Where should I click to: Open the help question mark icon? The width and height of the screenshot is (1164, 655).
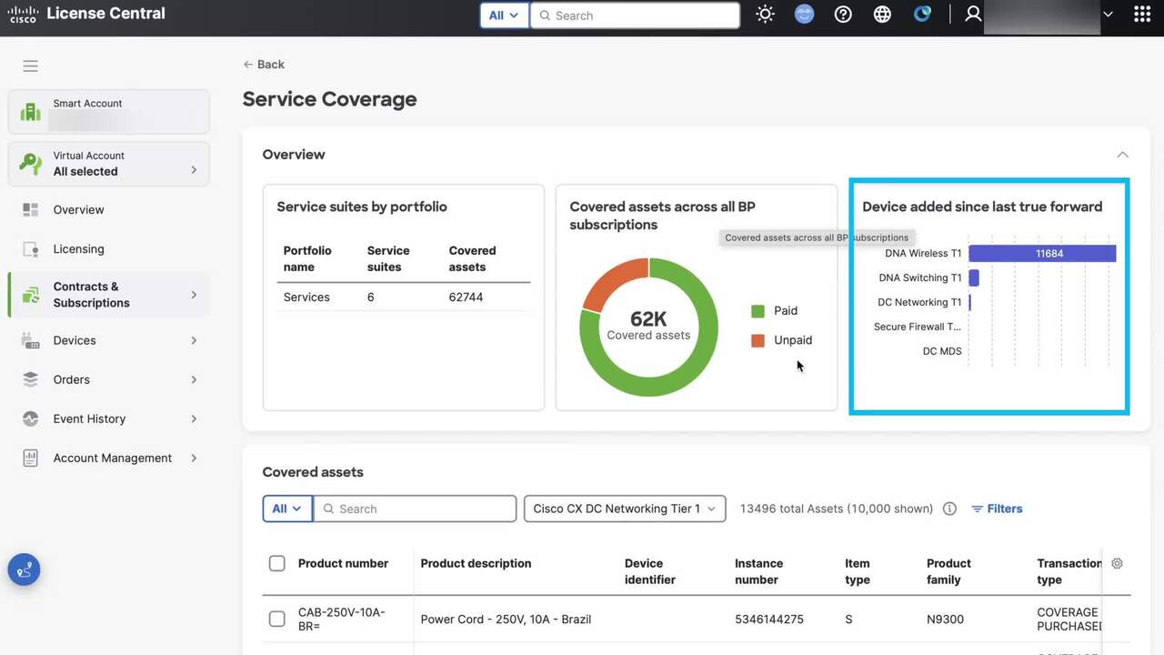[843, 15]
